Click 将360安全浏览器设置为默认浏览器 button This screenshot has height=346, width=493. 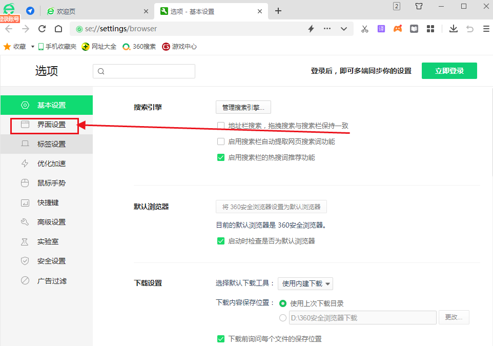(271, 207)
